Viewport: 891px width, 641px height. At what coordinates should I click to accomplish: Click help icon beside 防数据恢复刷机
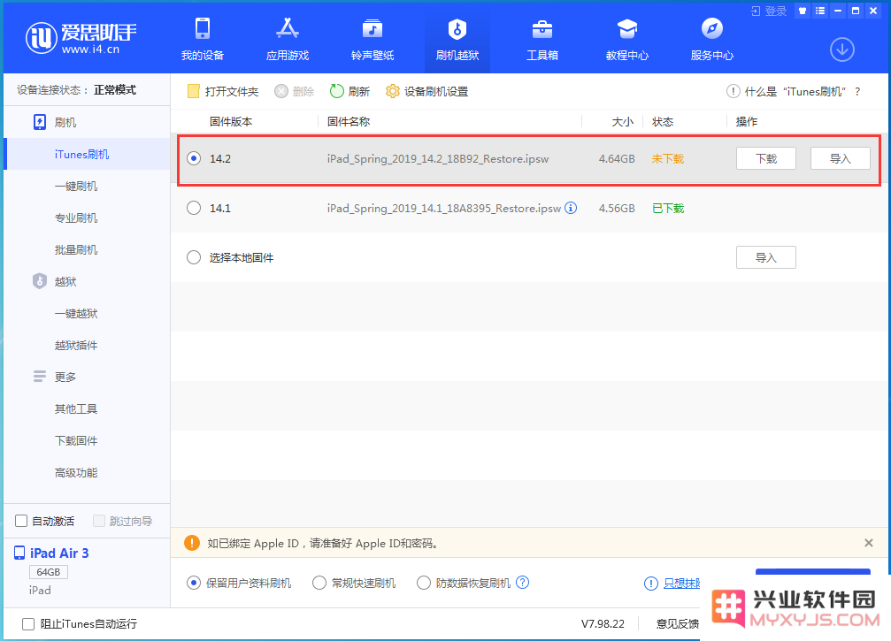[x=522, y=582]
